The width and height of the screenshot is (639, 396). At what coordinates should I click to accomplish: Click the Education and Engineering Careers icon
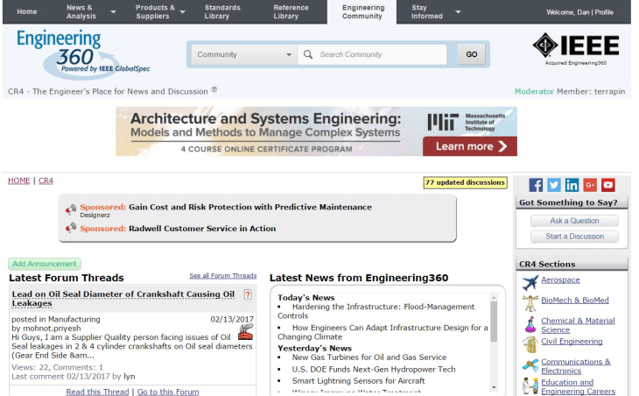pos(530,385)
